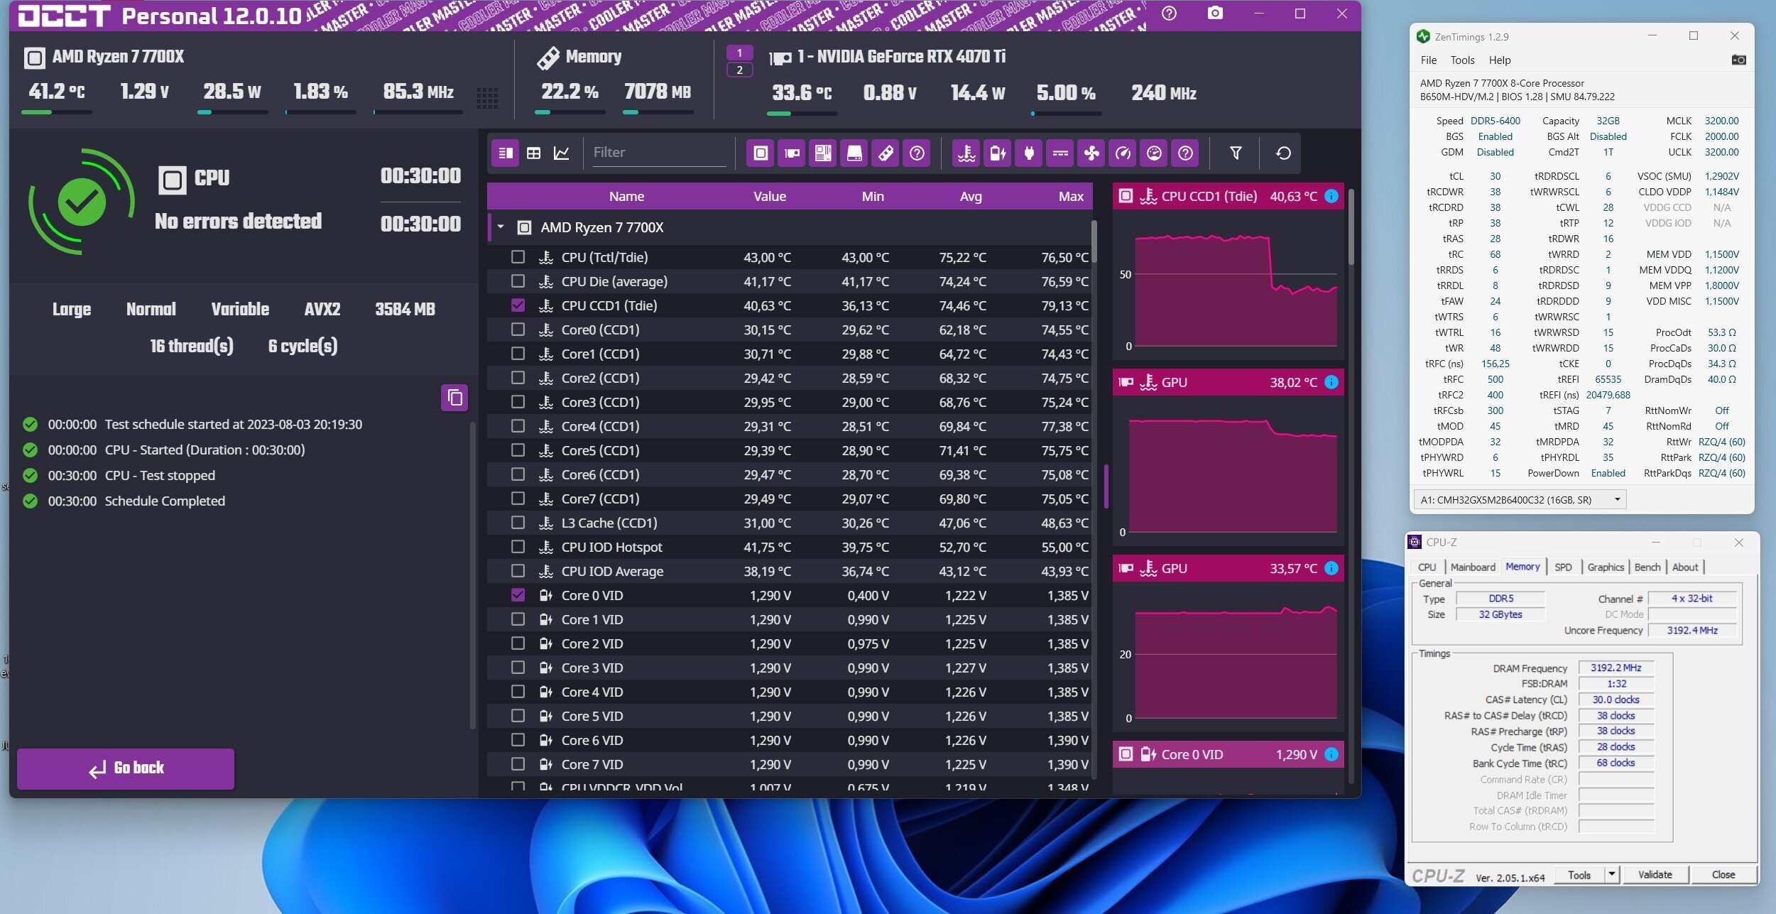Click the CPU core grid icon
This screenshot has width=1776, height=914.
(487, 98)
